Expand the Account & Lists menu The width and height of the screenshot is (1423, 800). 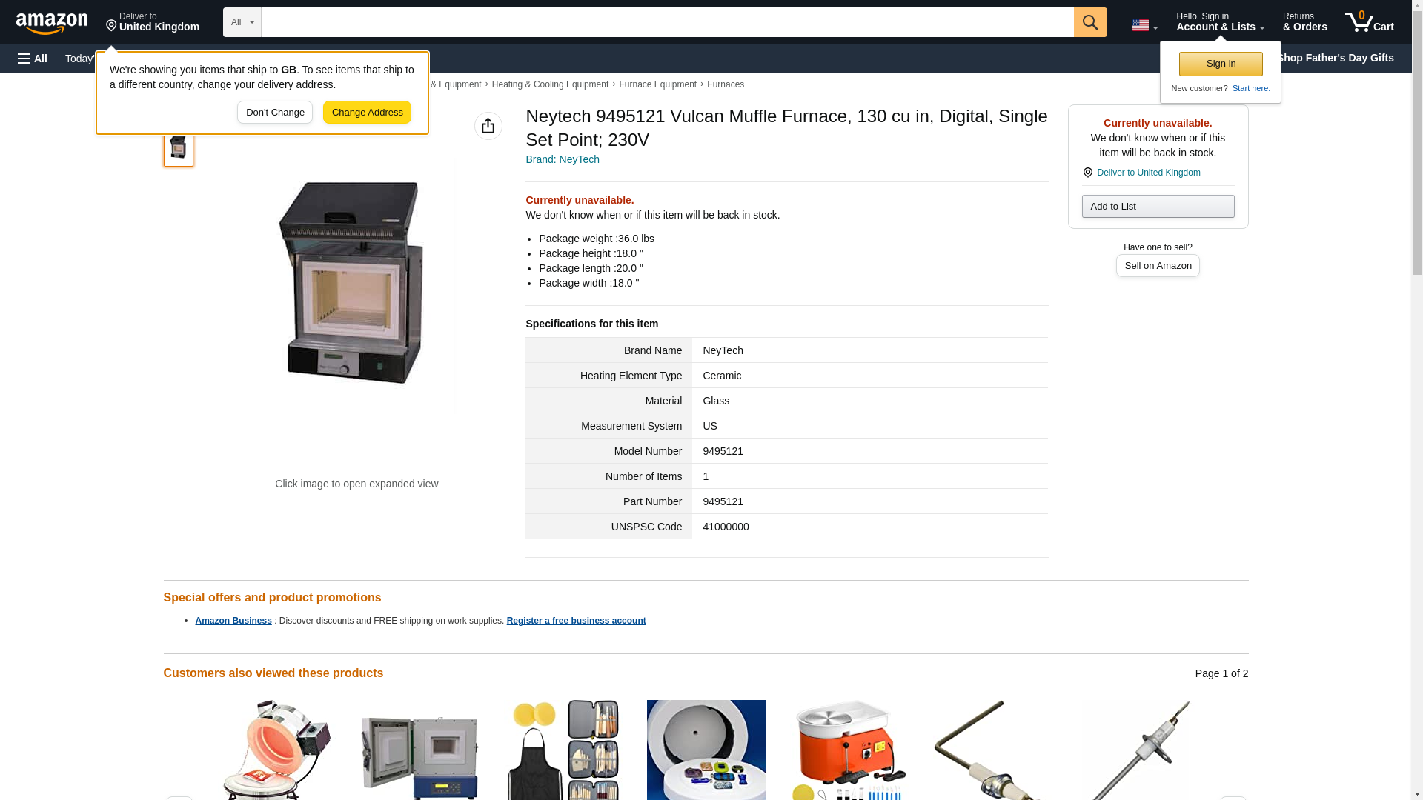pos(1220,22)
